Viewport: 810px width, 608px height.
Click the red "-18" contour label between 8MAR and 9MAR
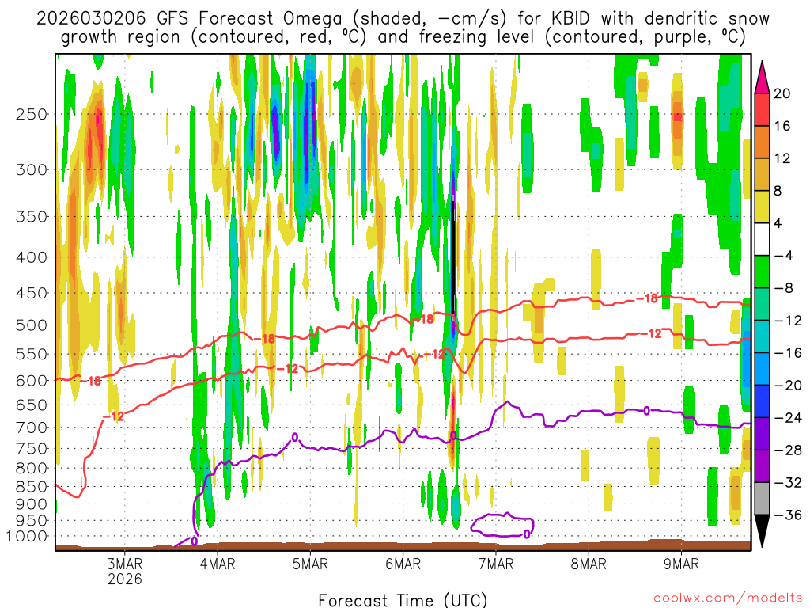pos(646,298)
